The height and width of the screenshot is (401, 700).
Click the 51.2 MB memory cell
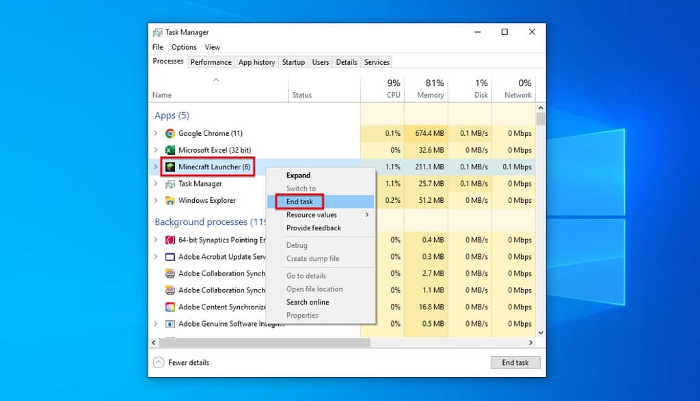click(x=427, y=201)
